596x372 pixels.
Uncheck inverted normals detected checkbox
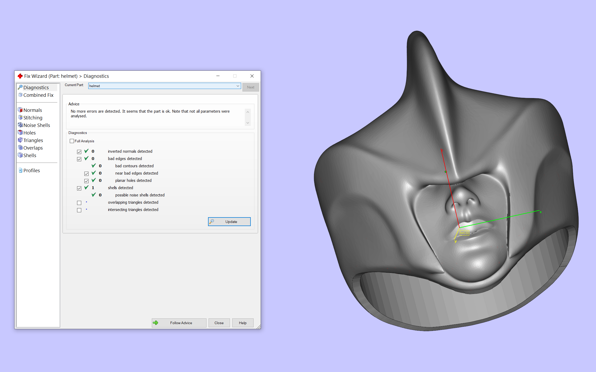79,152
